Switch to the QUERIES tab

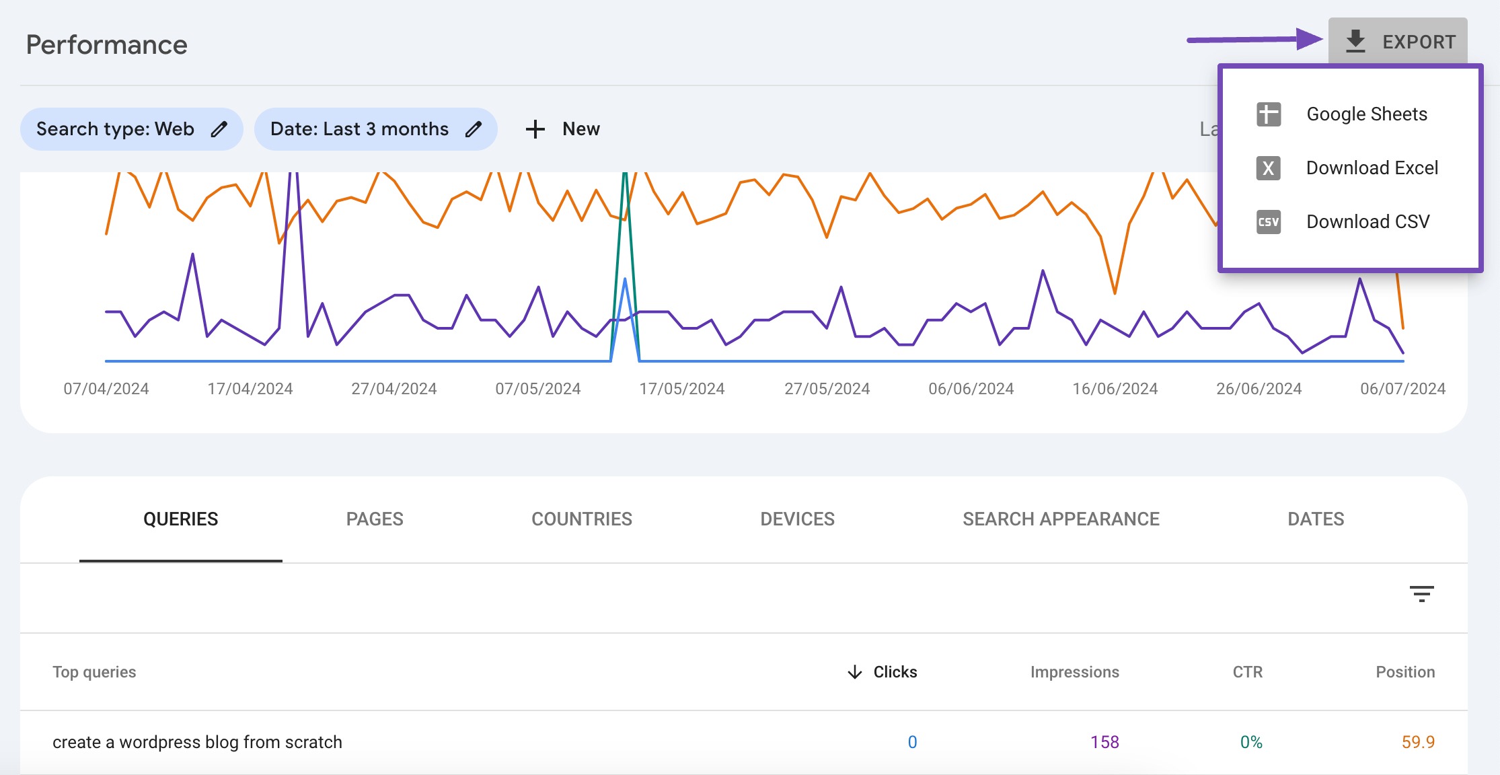pyautogui.click(x=181, y=519)
